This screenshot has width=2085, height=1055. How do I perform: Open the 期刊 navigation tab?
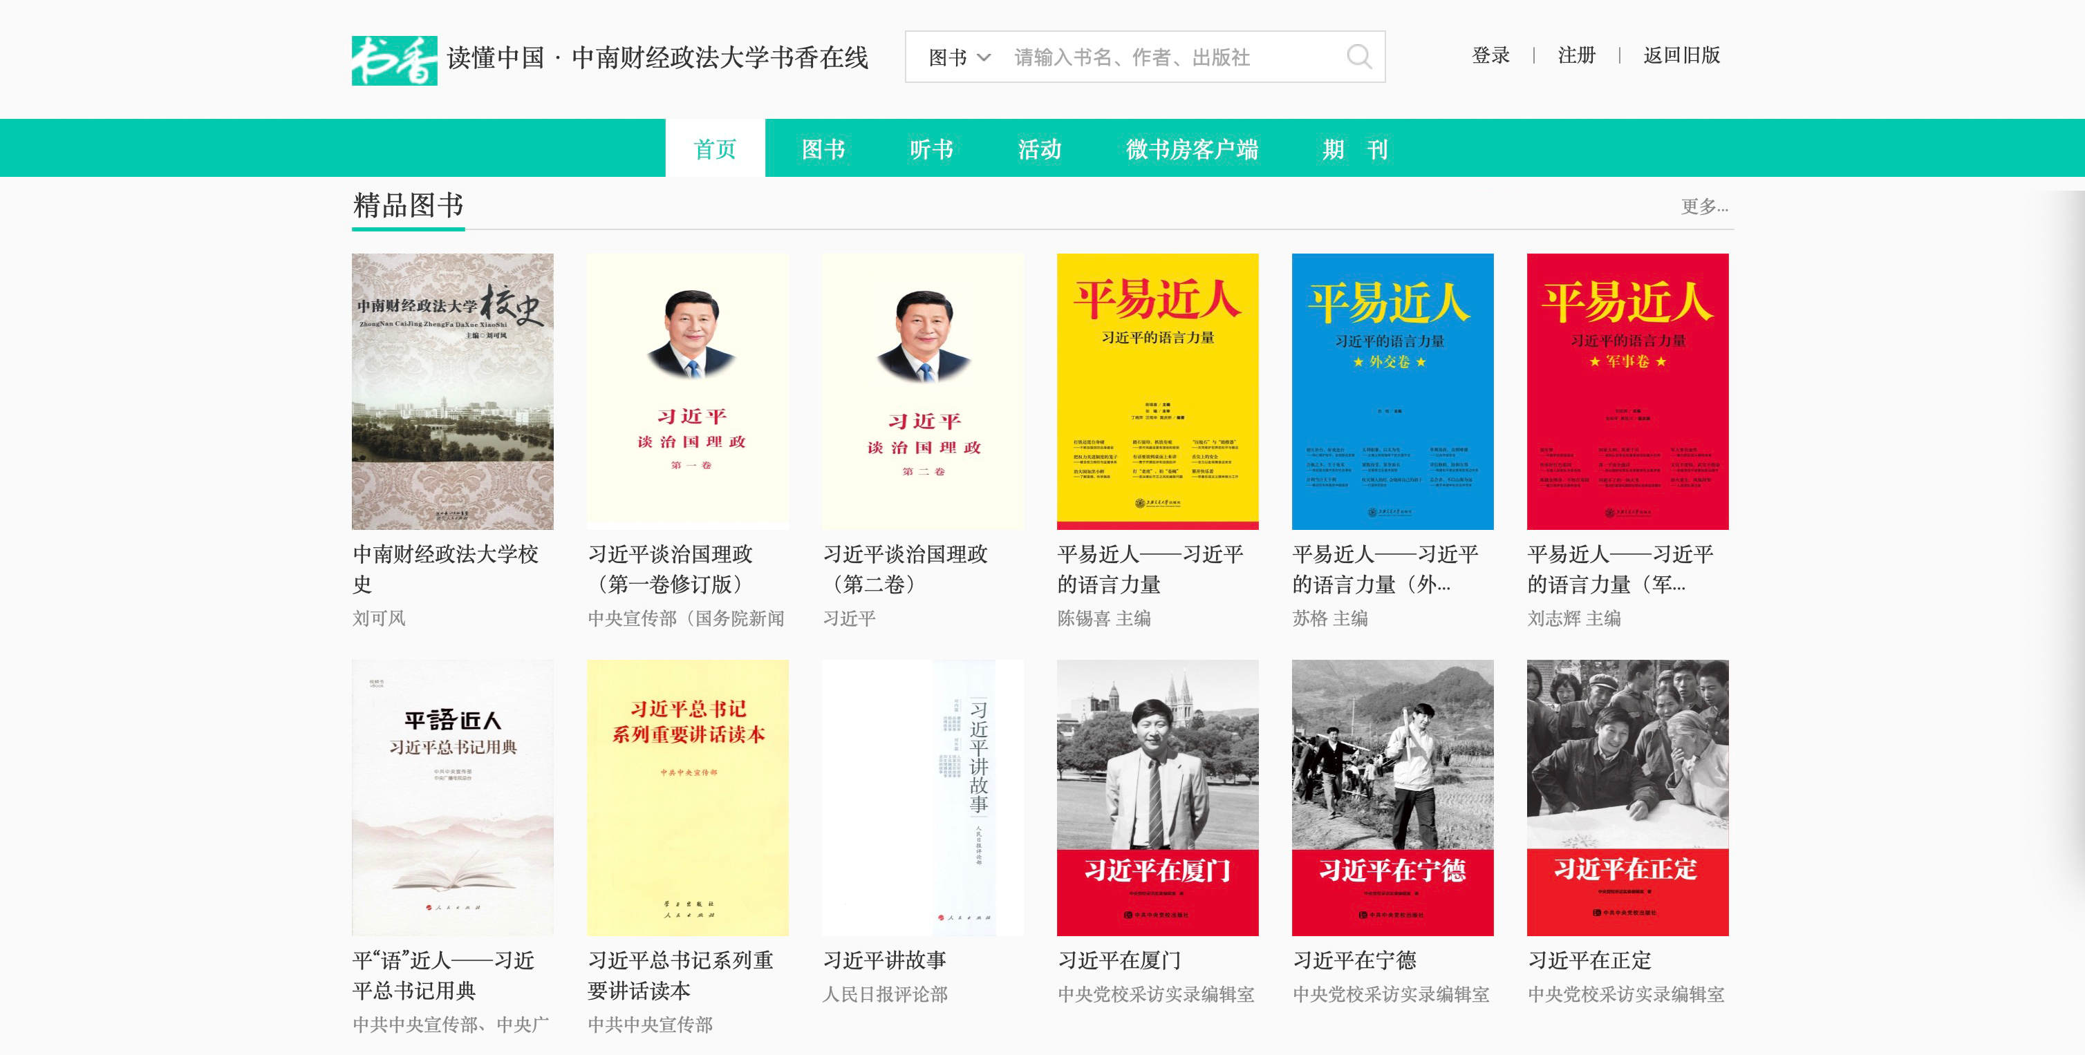[1354, 149]
